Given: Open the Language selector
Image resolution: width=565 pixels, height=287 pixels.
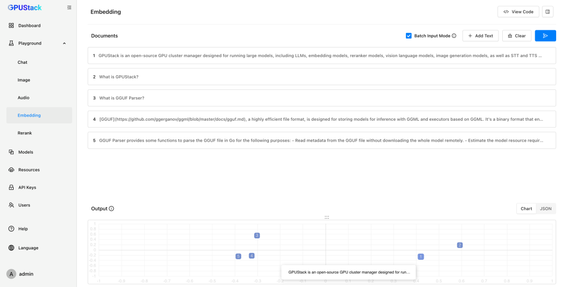Looking at the screenshot, I should click(28, 248).
